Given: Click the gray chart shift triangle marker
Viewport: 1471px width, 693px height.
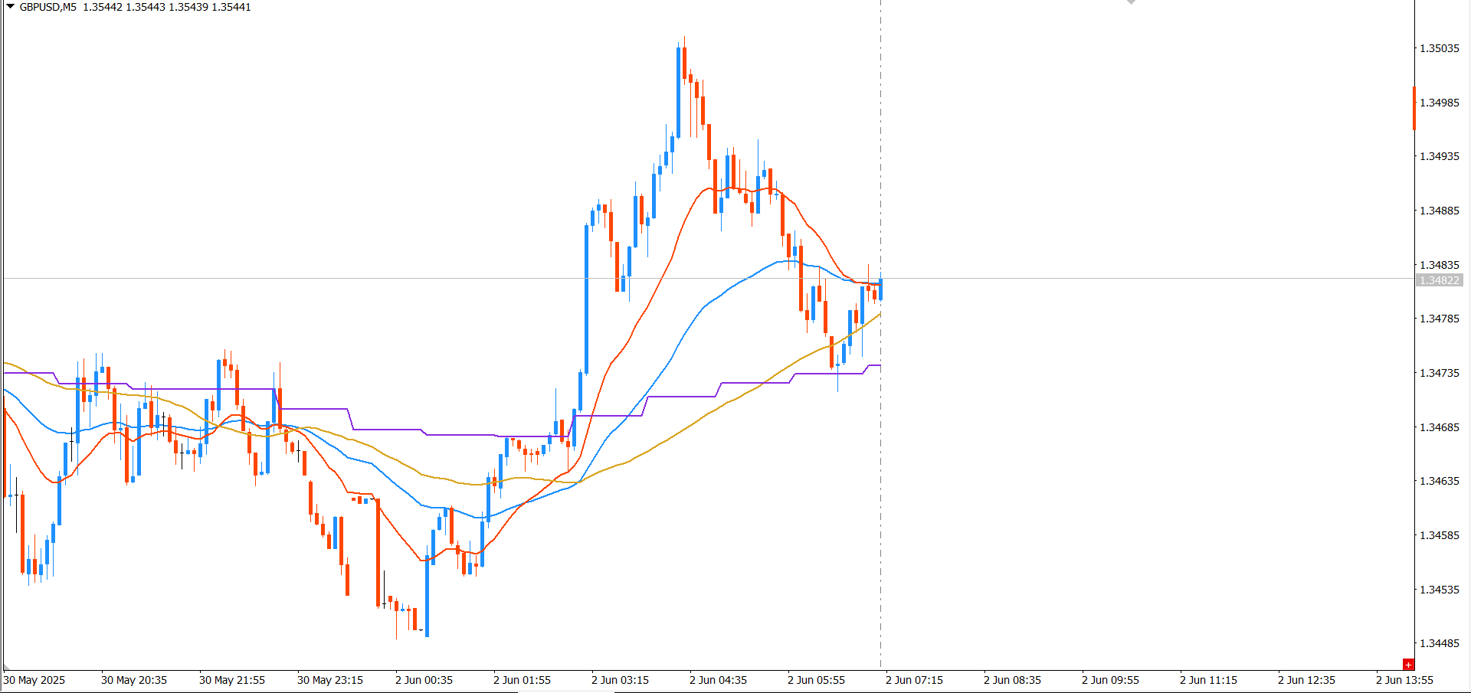Looking at the screenshot, I should 1131,2.
